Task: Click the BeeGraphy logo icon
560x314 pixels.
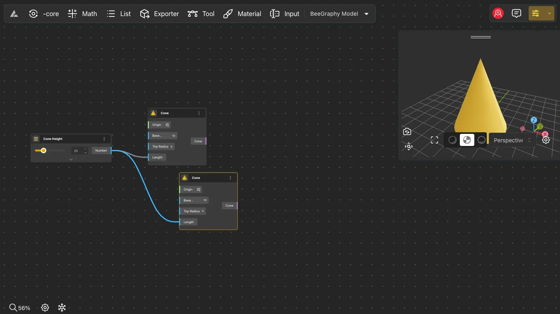Action: point(14,14)
